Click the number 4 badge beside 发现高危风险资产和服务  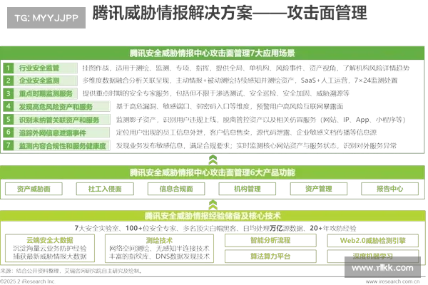(x=8, y=106)
